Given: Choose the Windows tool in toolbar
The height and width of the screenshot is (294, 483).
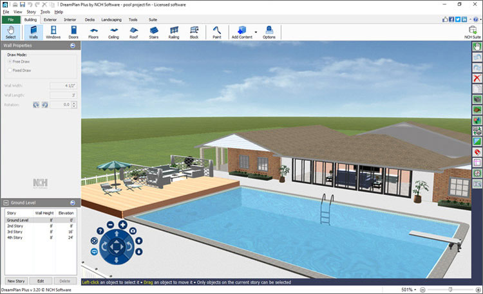Looking at the screenshot, I should point(53,33).
